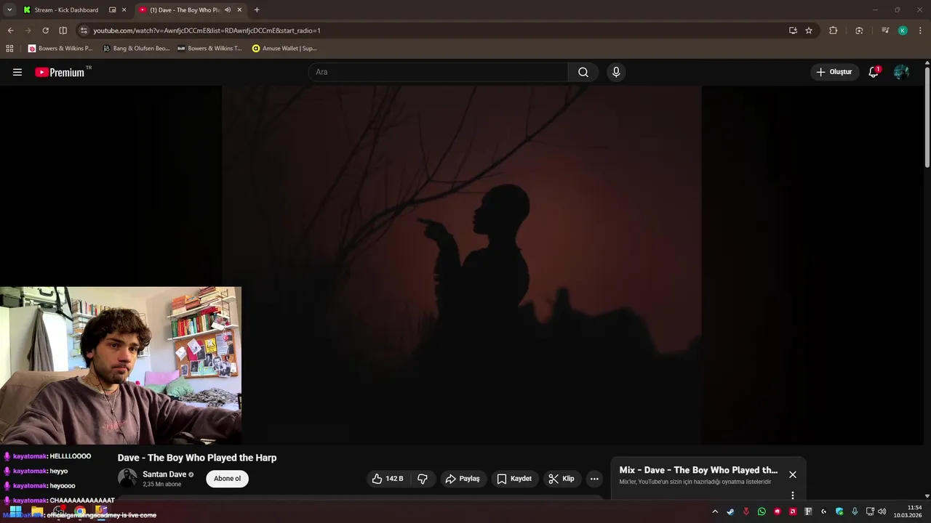Open Steam icon in system tray
The height and width of the screenshot is (523, 931).
pyautogui.click(x=730, y=511)
